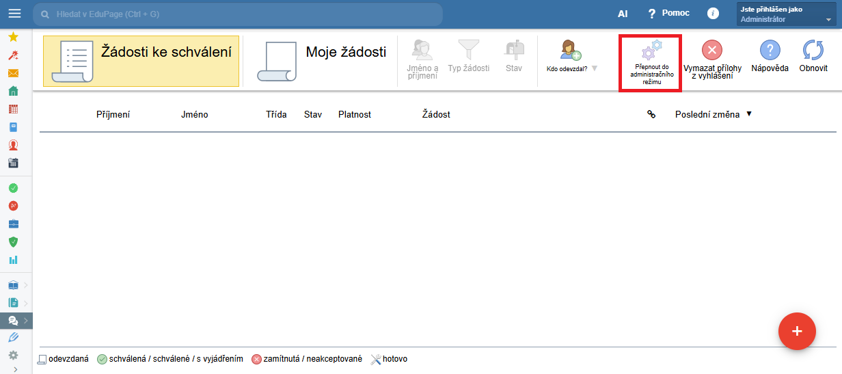The image size is (842, 374).
Task: Click the settings gear in sidebar
Action: (x=13, y=355)
